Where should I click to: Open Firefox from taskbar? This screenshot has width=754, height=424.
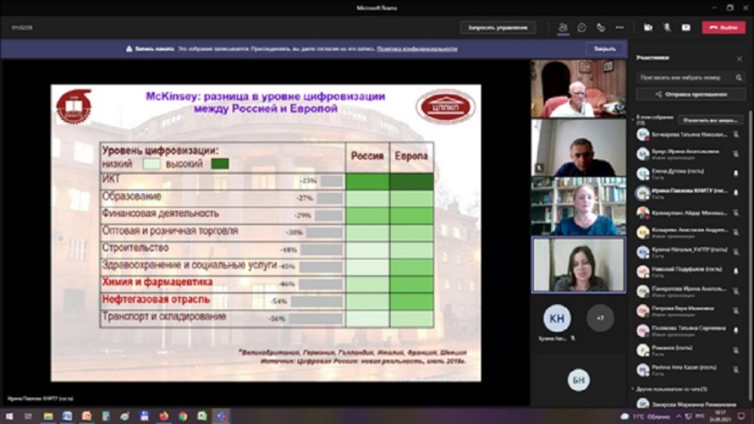click(163, 416)
